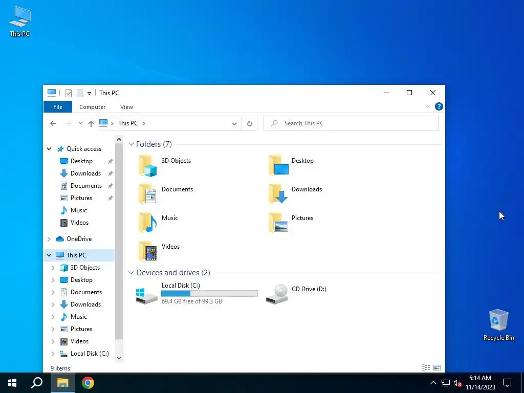Select Pictures under Quick access
Image resolution: width=524 pixels, height=393 pixels.
point(81,198)
